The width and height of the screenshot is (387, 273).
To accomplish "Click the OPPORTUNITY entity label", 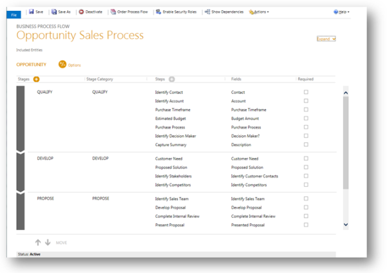I will coord(32,64).
